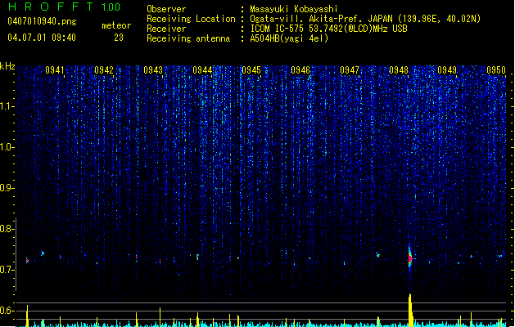Click the 0943 time marker
This screenshot has width=515, height=327.
[153, 69]
